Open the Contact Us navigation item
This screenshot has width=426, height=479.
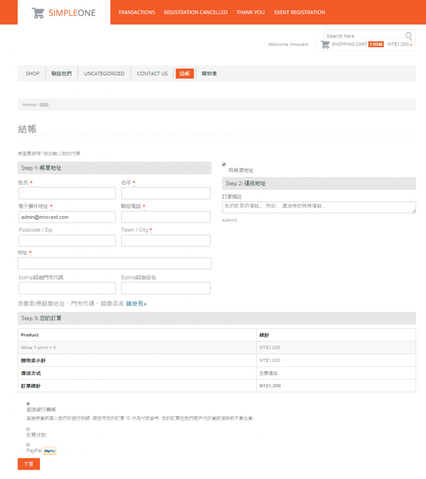152,73
